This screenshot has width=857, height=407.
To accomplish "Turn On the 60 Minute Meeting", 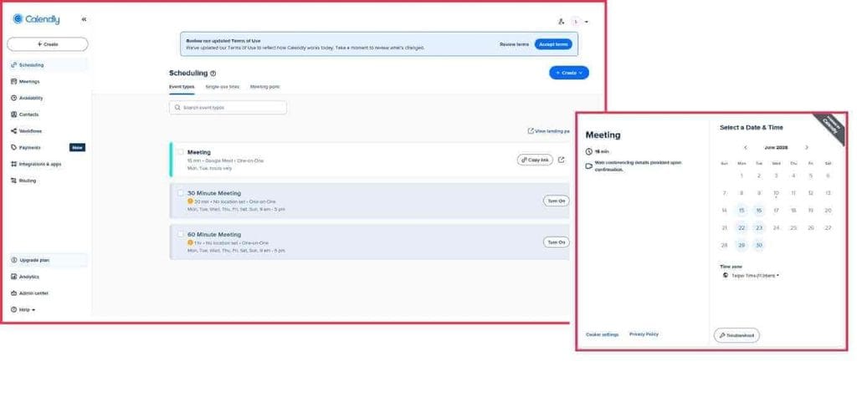I will click(556, 242).
